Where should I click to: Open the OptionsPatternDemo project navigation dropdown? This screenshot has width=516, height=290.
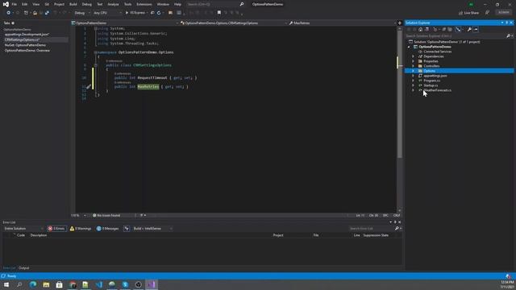click(125, 23)
